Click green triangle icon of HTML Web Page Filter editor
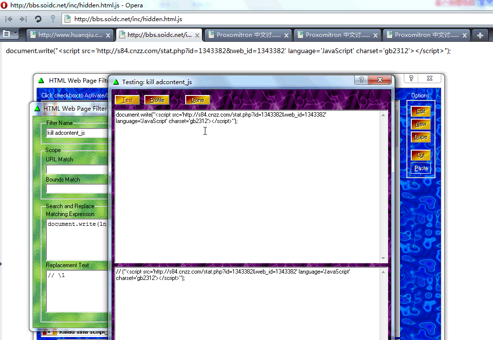Viewport: 493px width, 340px height. coord(37,108)
